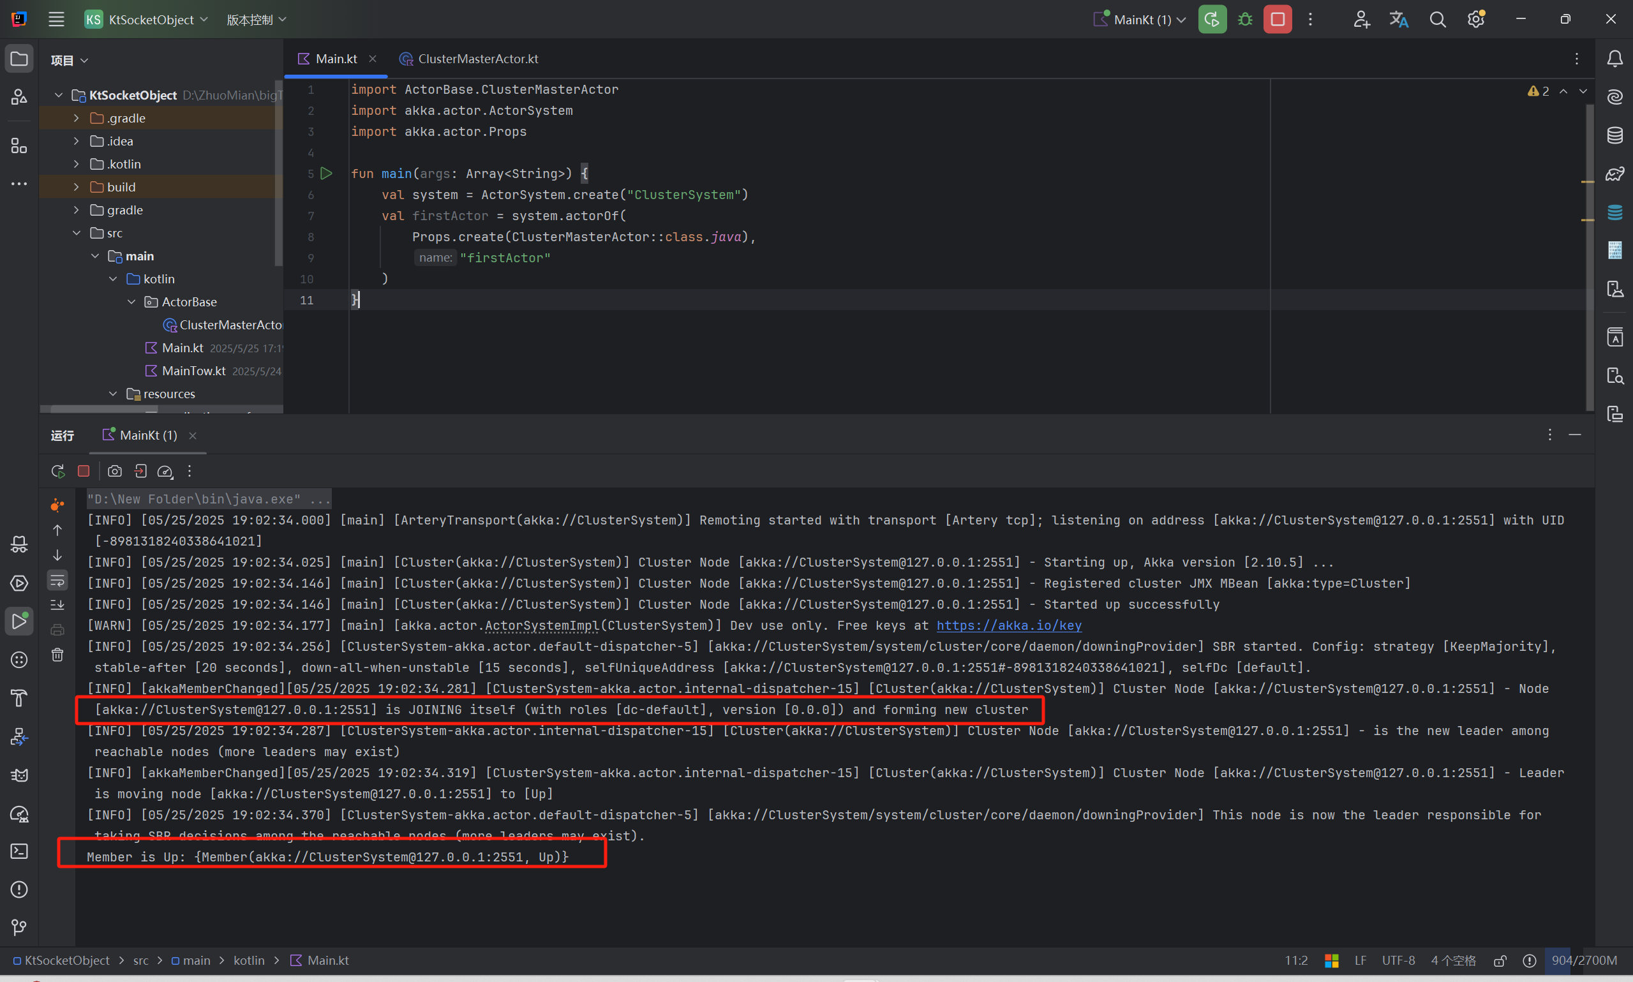
Task: Open the Gradle elephant tool window
Action: (1615, 174)
